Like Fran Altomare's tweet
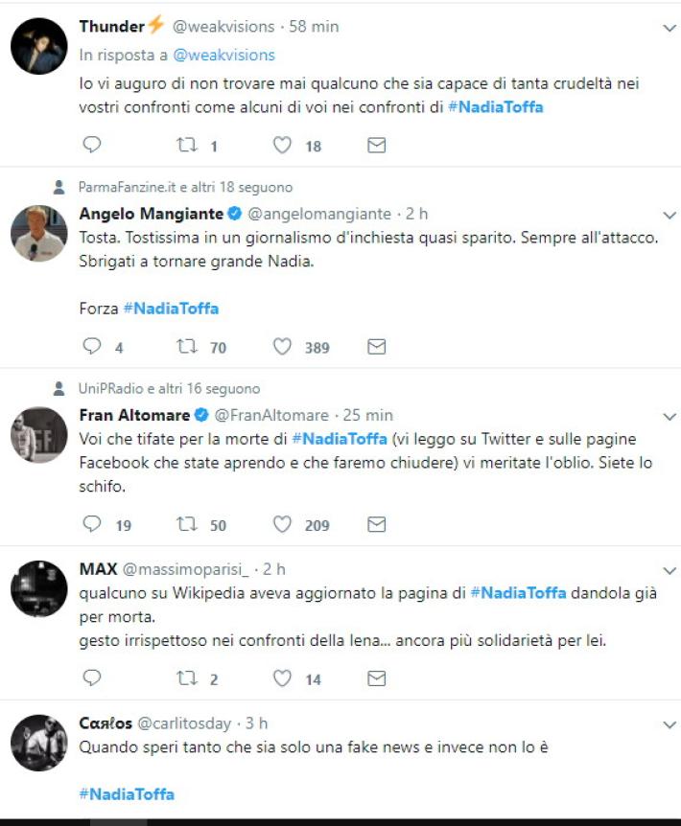 click(282, 524)
